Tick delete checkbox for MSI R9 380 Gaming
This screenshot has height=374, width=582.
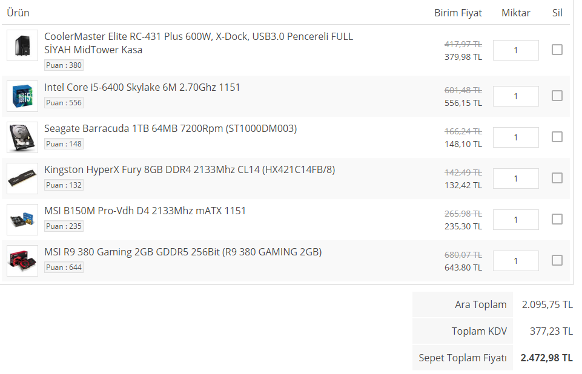coord(557,260)
